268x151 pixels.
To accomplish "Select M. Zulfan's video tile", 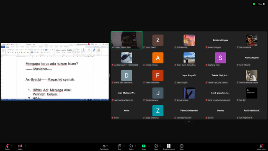I will click(126, 40).
